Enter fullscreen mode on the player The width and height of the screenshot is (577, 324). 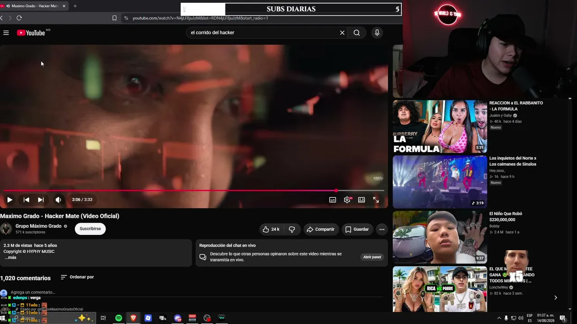(376, 200)
